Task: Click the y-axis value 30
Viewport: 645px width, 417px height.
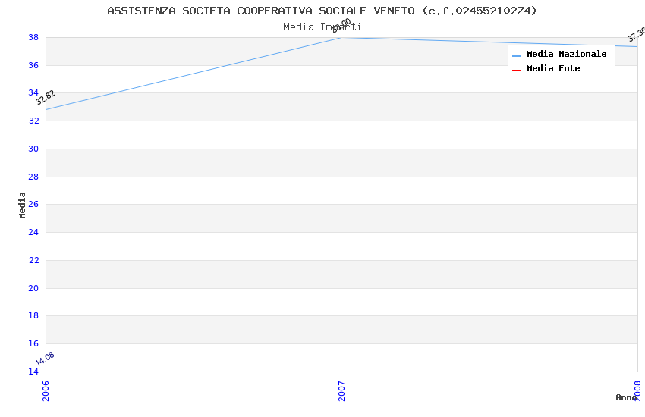Action: click(33, 149)
